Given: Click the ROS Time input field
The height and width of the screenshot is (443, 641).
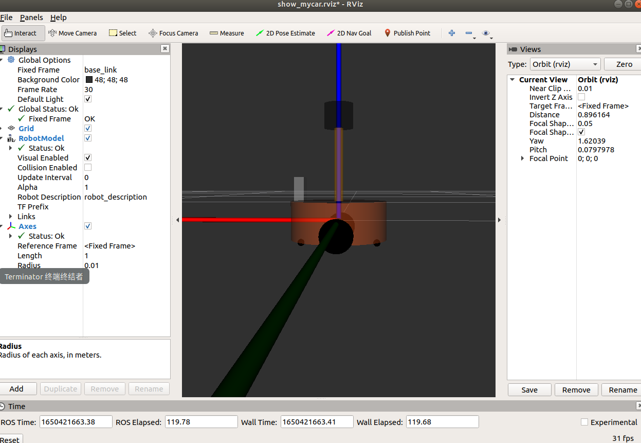Looking at the screenshot, I should click(x=76, y=421).
